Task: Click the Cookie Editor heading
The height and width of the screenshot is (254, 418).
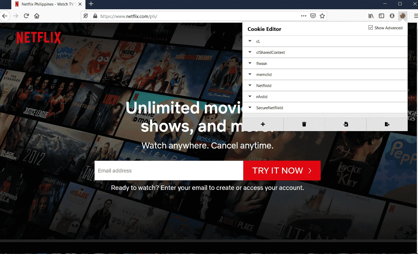Action: tap(264, 29)
